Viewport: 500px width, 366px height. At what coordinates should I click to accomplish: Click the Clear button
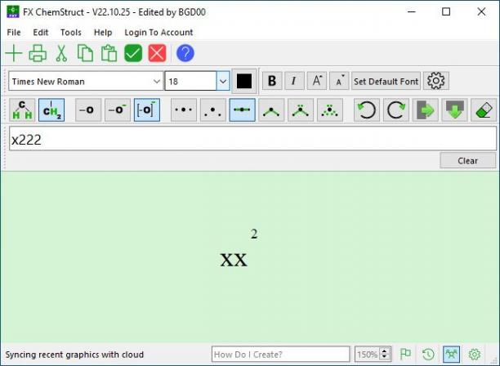coord(468,160)
